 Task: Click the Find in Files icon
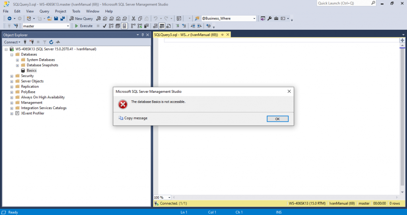197,18
